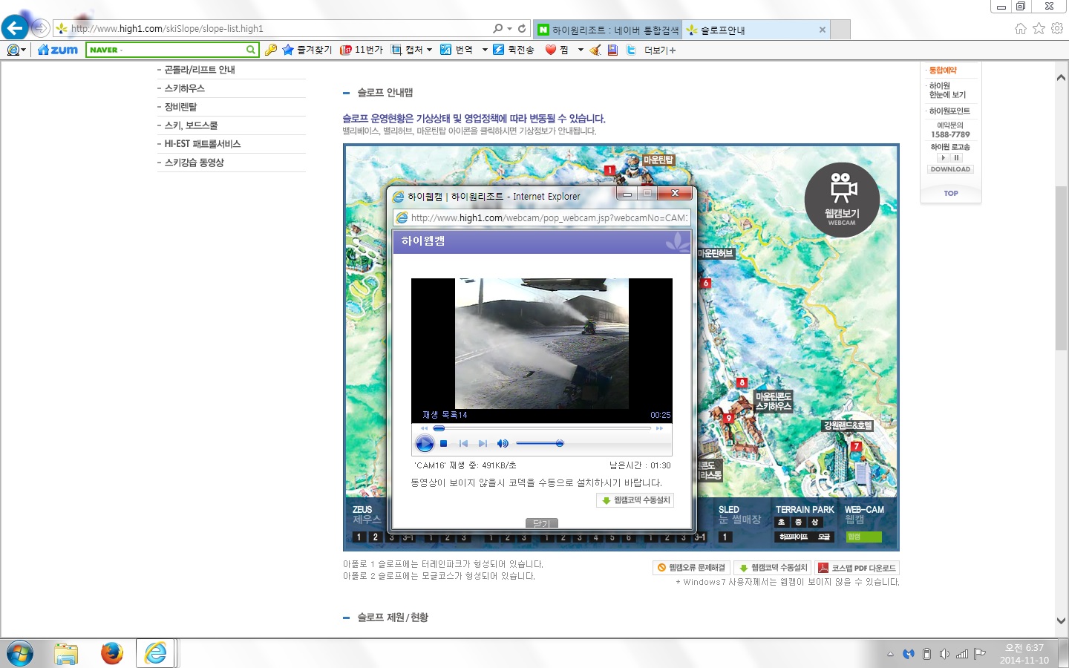The width and height of the screenshot is (1069, 668).
Task: Click the Twitter bird icon in toolbar
Action: 631,50
